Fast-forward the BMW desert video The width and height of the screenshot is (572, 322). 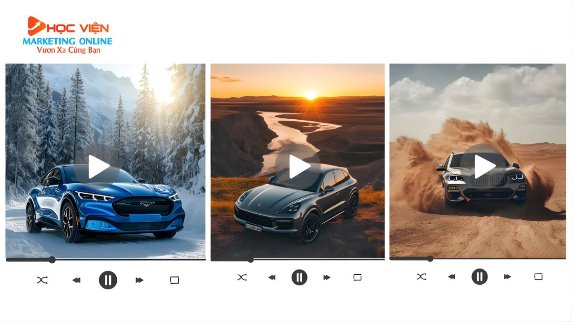(508, 277)
